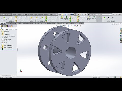
Task: Save the document with the floppy icon
Action: pos(66,14)
